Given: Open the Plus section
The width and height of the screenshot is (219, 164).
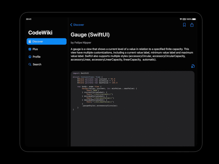Looking at the screenshot, I should tap(47, 49).
